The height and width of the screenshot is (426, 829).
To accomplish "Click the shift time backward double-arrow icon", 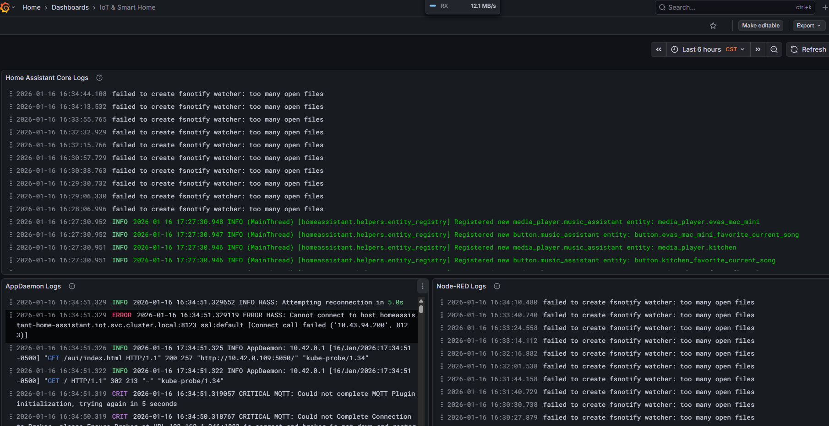I will click(x=659, y=49).
